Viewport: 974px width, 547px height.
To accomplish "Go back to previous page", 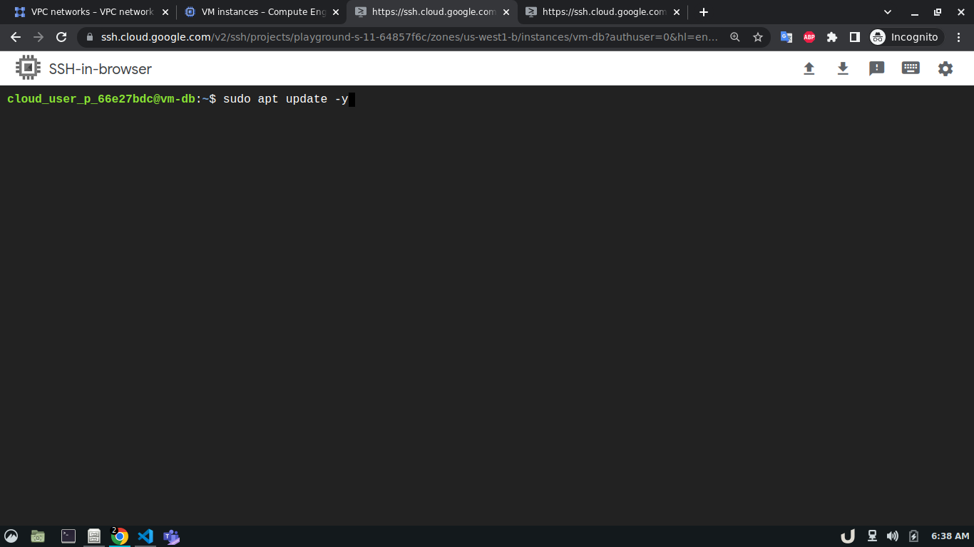I will pyautogui.click(x=16, y=37).
